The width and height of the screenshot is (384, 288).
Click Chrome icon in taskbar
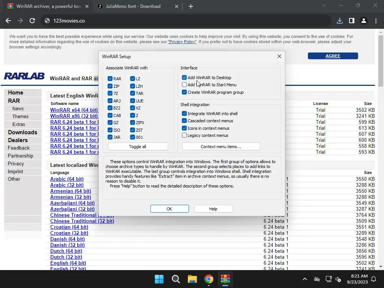[208, 279]
